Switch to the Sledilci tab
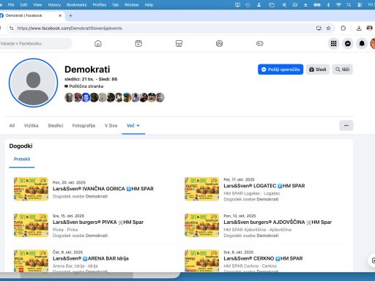 pos(56,126)
